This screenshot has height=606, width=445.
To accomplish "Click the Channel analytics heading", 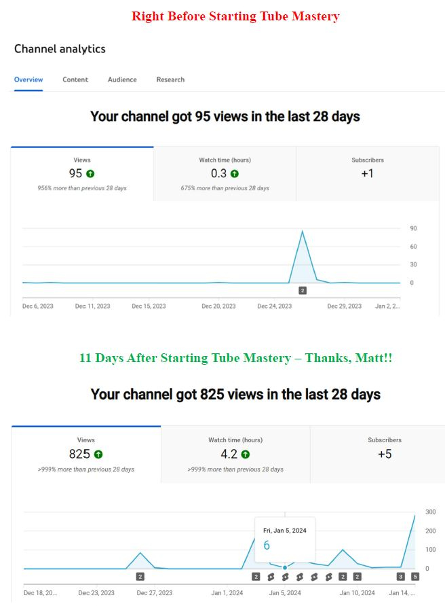I will [x=60, y=49].
